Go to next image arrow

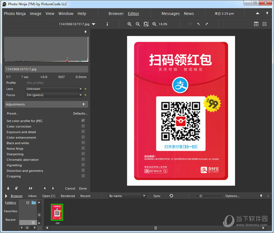53,189
